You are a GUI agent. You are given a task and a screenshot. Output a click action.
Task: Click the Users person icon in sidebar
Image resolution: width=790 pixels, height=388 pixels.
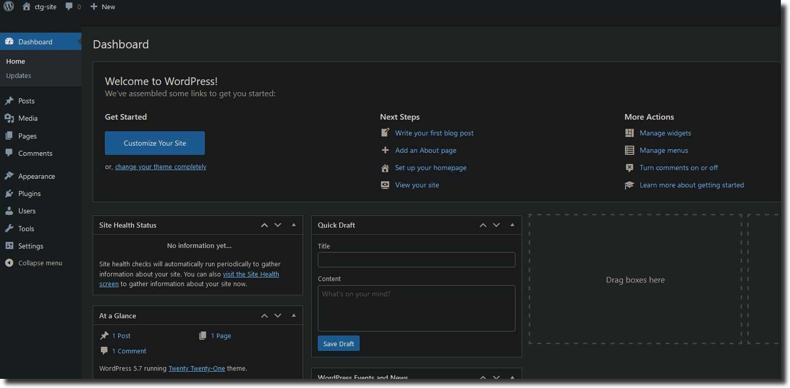pyautogui.click(x=9, y=211)
